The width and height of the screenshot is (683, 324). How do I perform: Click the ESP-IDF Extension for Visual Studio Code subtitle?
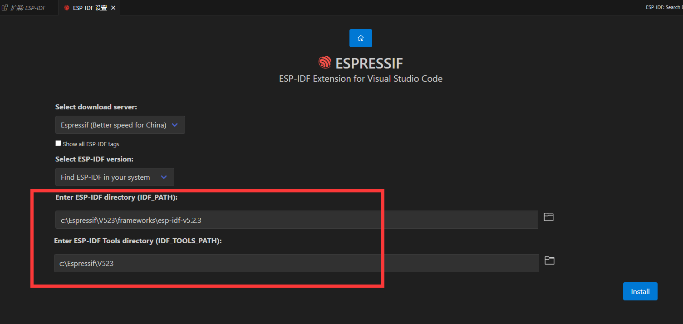click(x=360, y=79)
